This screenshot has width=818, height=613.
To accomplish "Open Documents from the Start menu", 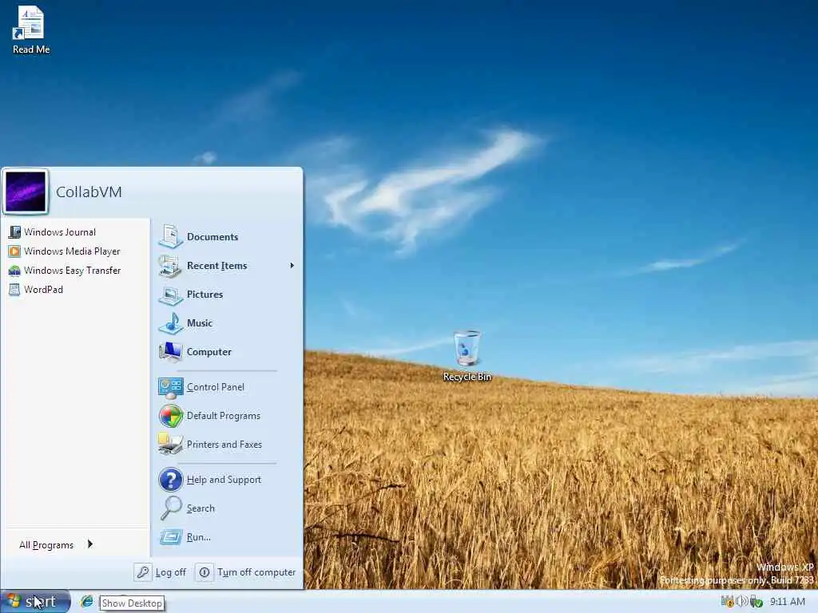I will [x=226, y=236].
